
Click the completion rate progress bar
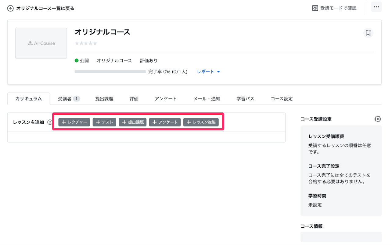(110, 72)
